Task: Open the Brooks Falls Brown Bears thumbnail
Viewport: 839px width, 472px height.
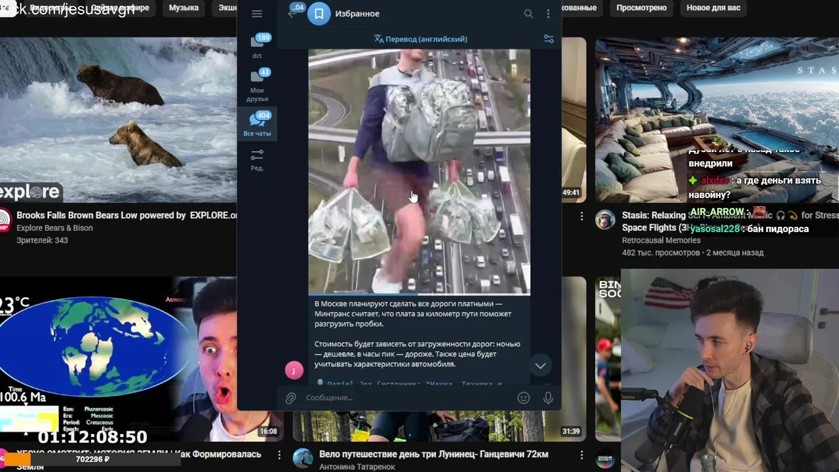Action: click(x=118, y=120)
